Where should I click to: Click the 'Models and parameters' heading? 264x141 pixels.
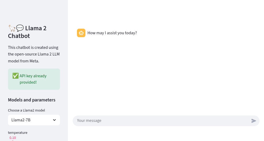tap(32, 100)
